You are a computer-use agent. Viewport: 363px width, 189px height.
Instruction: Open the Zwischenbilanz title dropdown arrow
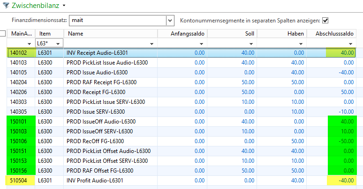click(x=64, y=5)
